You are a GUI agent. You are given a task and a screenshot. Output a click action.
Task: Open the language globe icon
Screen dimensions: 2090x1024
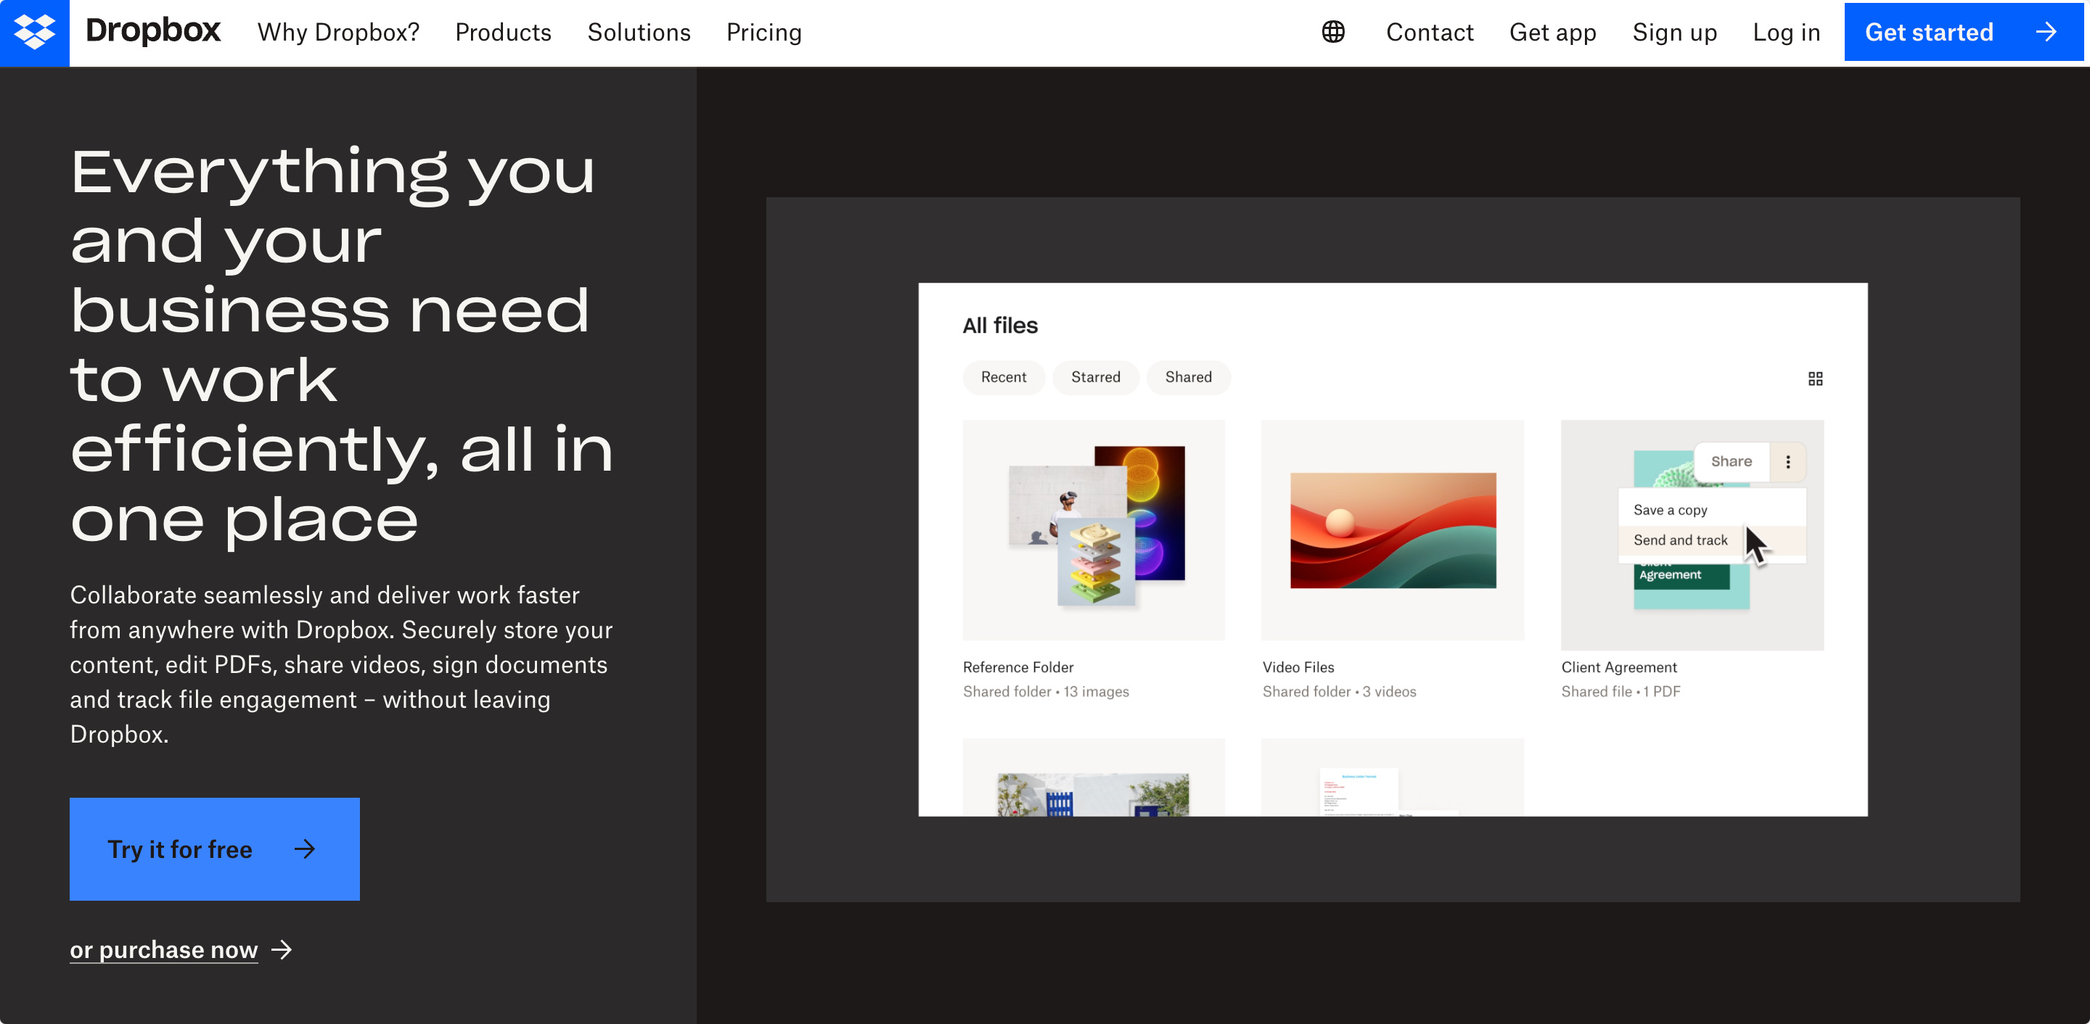point(1333,33)
